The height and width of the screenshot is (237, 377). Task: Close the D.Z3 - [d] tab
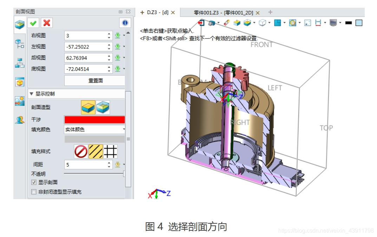[x=173, y=13]
